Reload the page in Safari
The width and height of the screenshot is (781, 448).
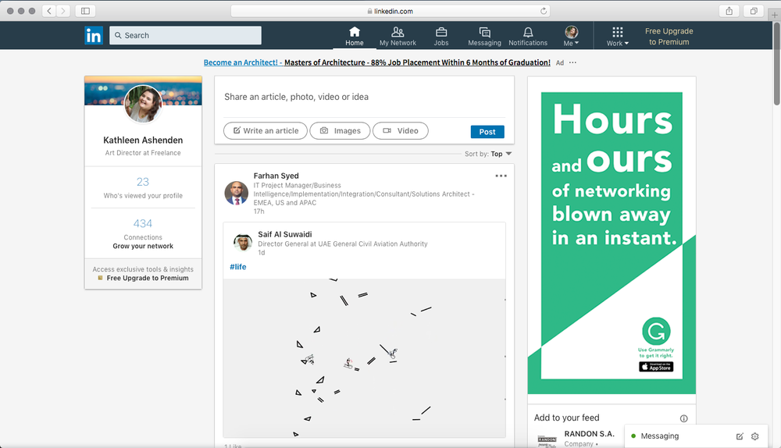544,11
